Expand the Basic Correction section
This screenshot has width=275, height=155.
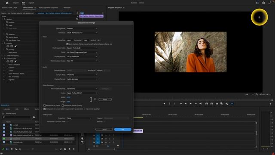point(4,65)
